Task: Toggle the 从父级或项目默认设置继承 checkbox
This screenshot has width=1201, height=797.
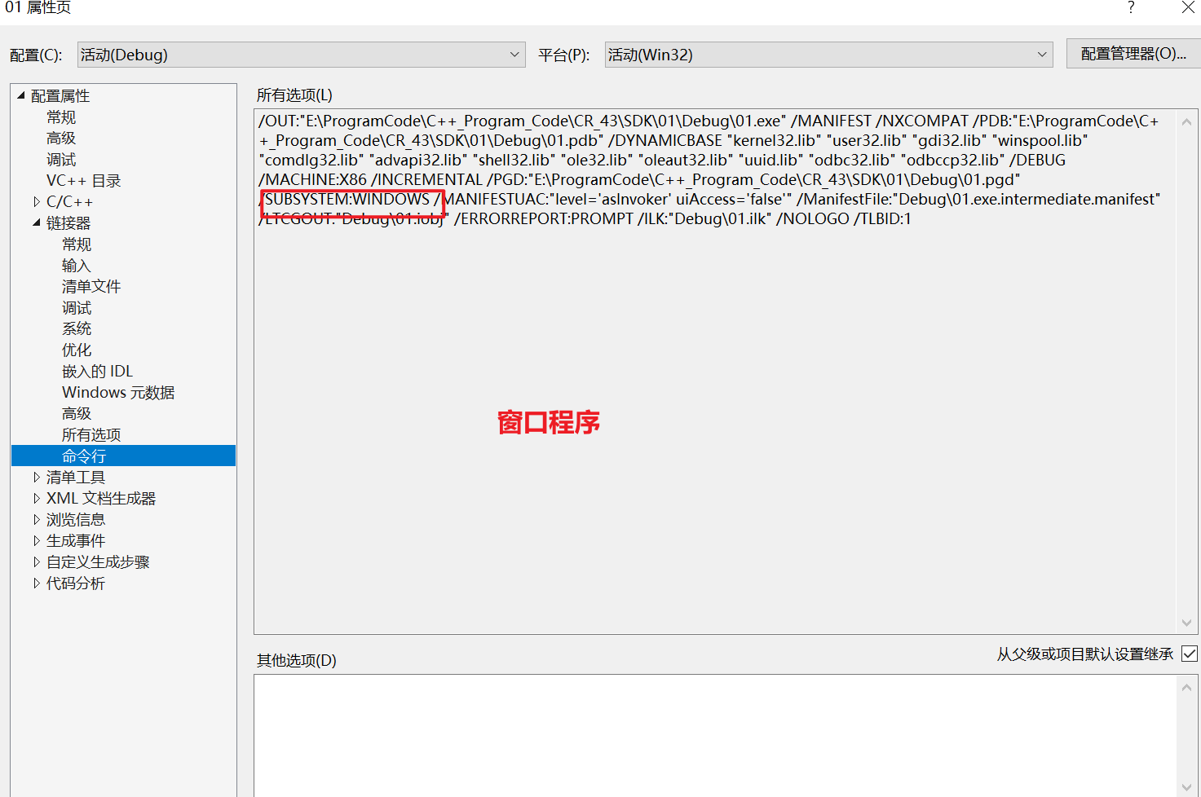Action: click(x=1189, y=653)
